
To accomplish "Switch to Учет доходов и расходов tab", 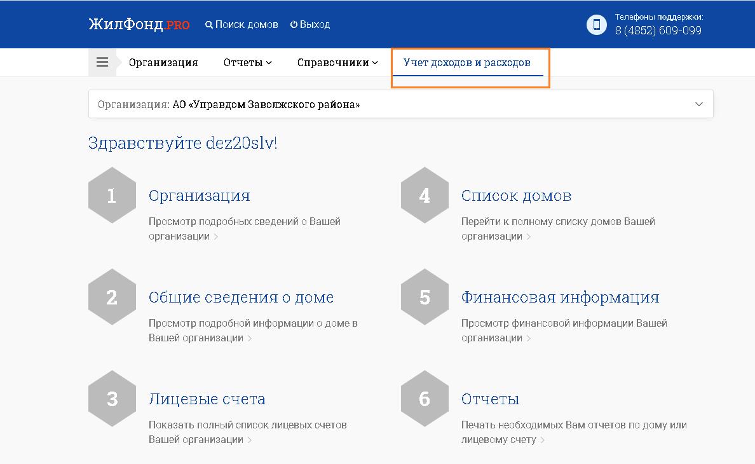I will [467, 62].
